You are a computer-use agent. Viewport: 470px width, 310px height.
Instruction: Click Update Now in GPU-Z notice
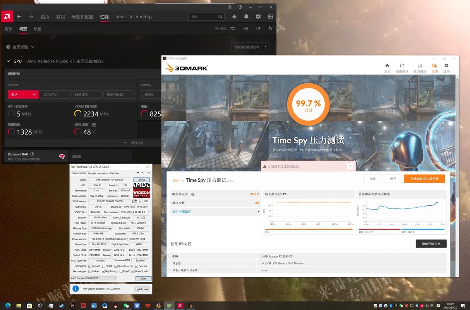(142, 289)
